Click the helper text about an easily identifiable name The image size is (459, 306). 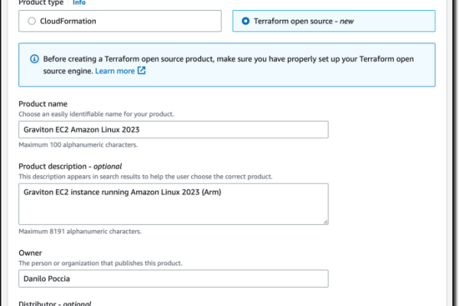tap(96, 114)
